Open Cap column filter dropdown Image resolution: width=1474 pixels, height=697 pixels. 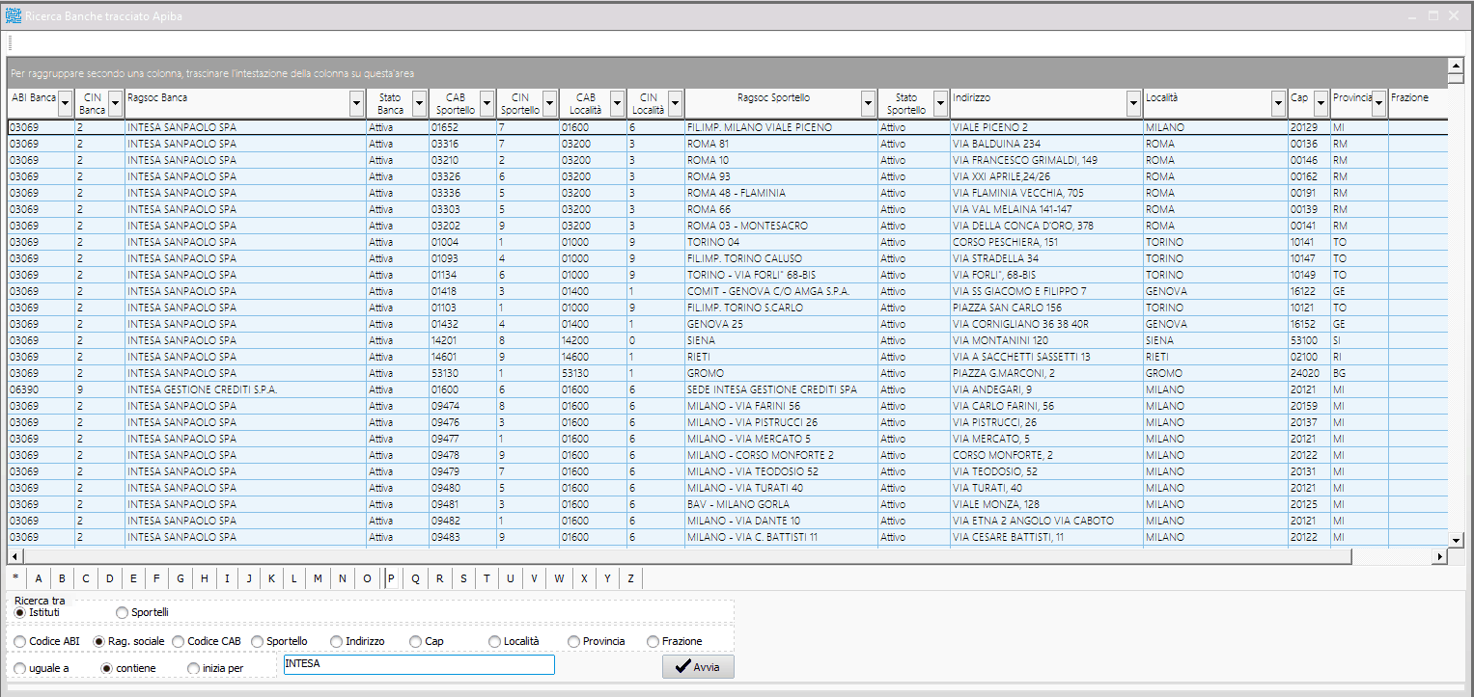[1321, 102]
